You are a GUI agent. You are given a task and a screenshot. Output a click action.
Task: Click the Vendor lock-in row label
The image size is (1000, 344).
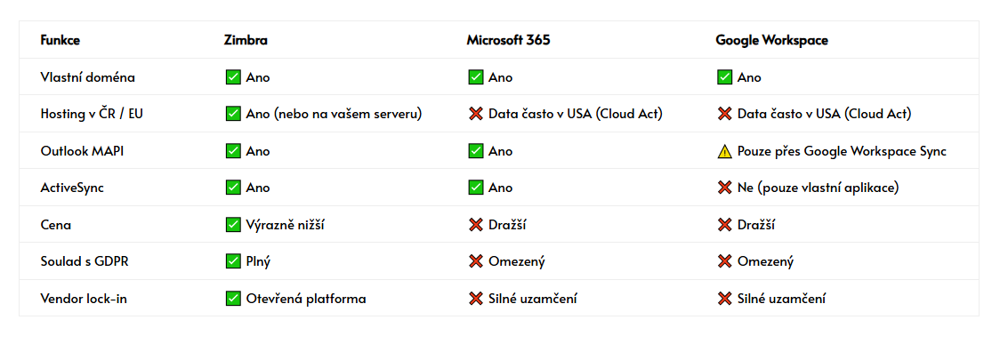pos(84,298)
